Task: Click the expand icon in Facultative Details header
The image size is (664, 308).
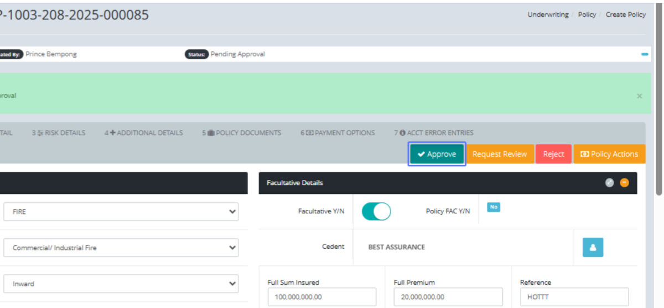Action: [610, 183]
